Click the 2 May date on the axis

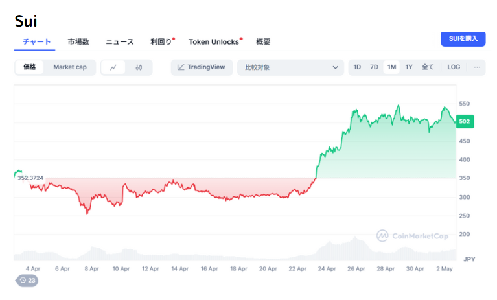(x=445, y=269)
